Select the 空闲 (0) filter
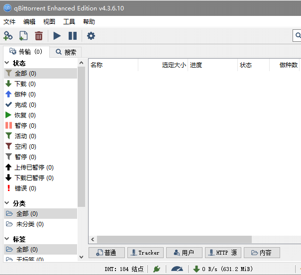This screenshot has width=301, height=275. click(40, 146)
